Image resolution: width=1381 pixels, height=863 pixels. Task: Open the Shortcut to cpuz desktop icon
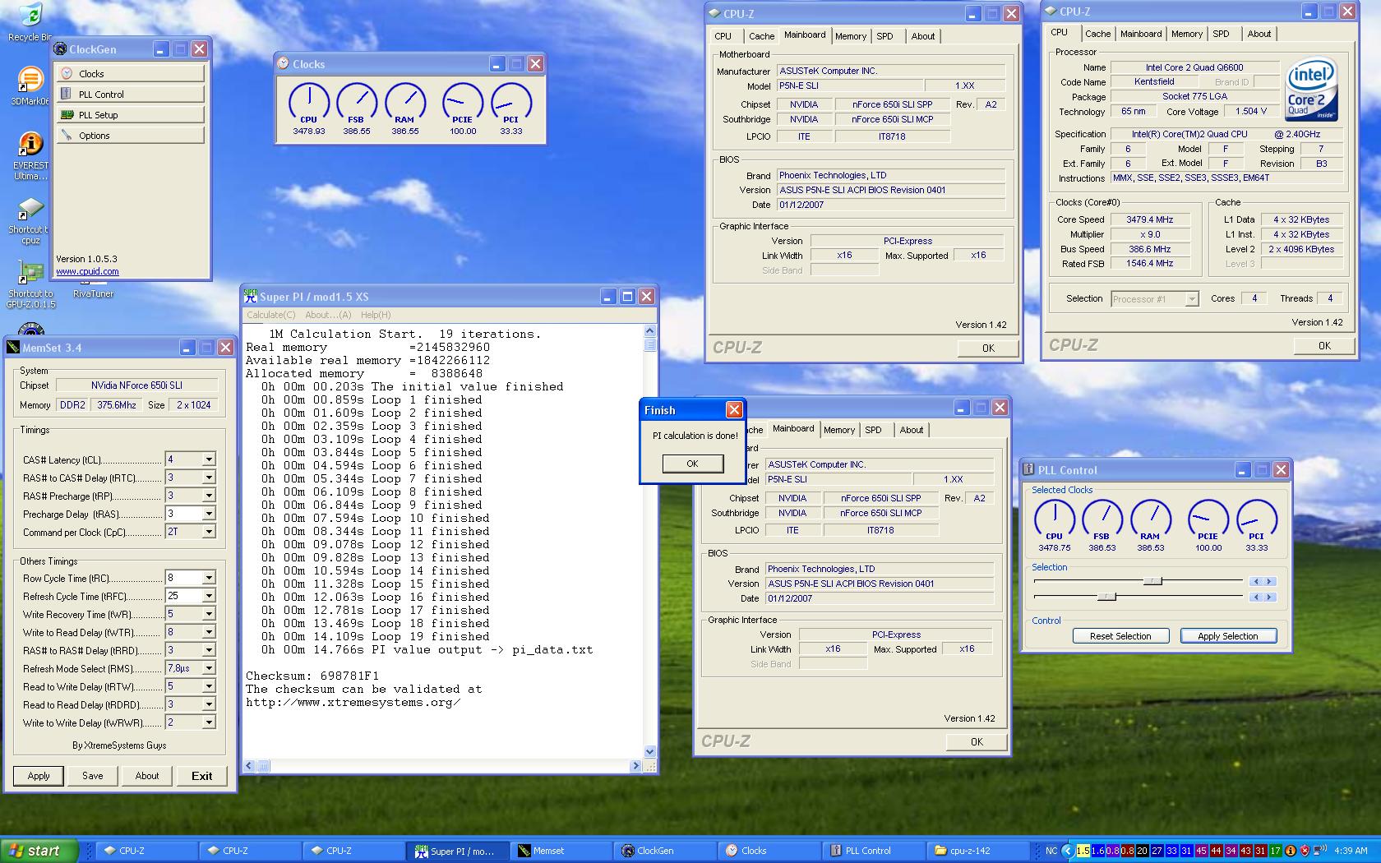(x=30, y=222)
